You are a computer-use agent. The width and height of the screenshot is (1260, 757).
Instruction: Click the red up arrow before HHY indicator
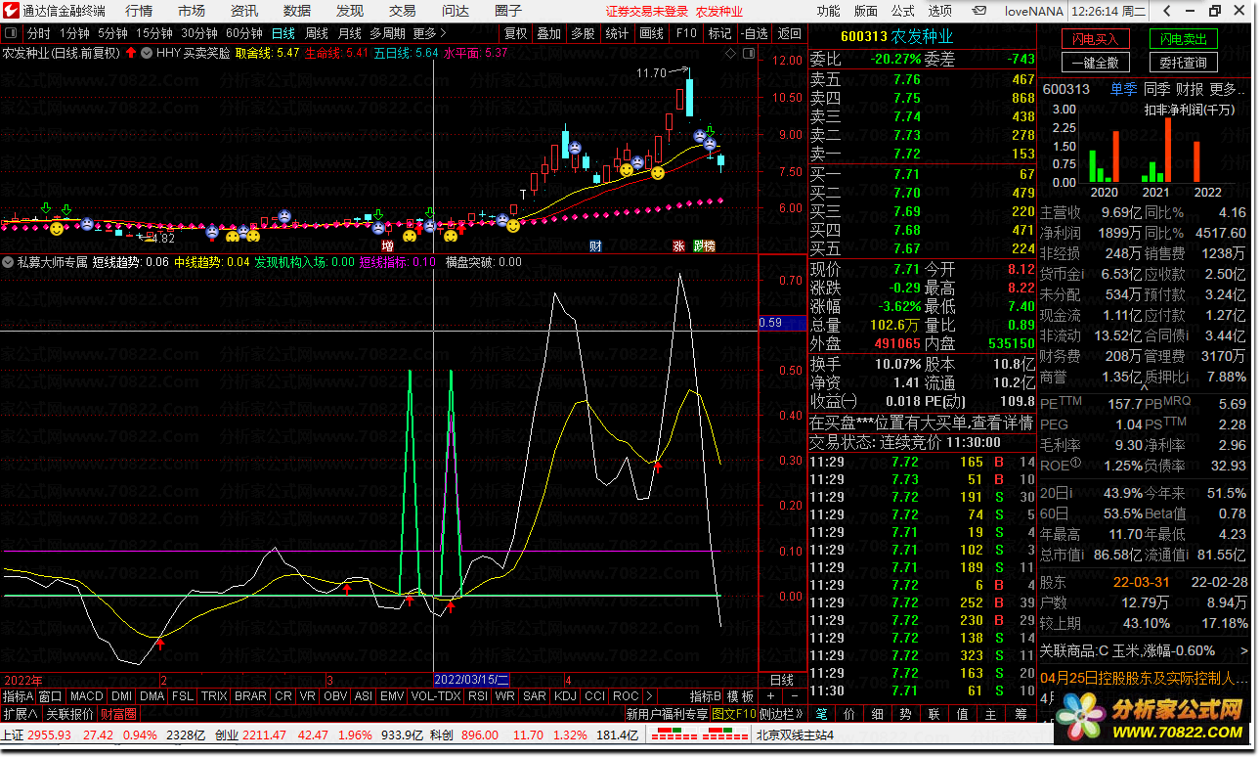131,53
